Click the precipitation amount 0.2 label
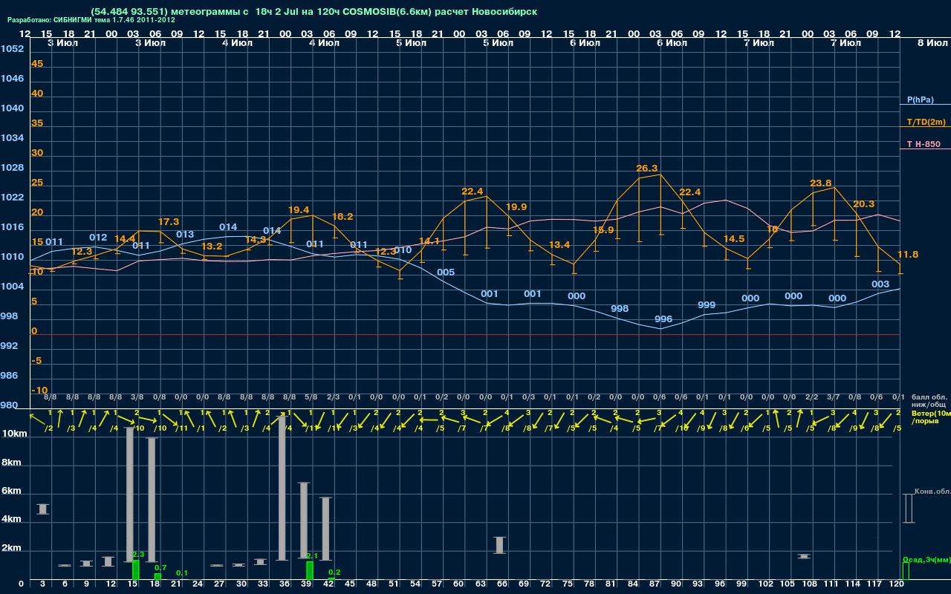This screenshot has width=951, height=594. pyautogui.click(x=334, y=572)
